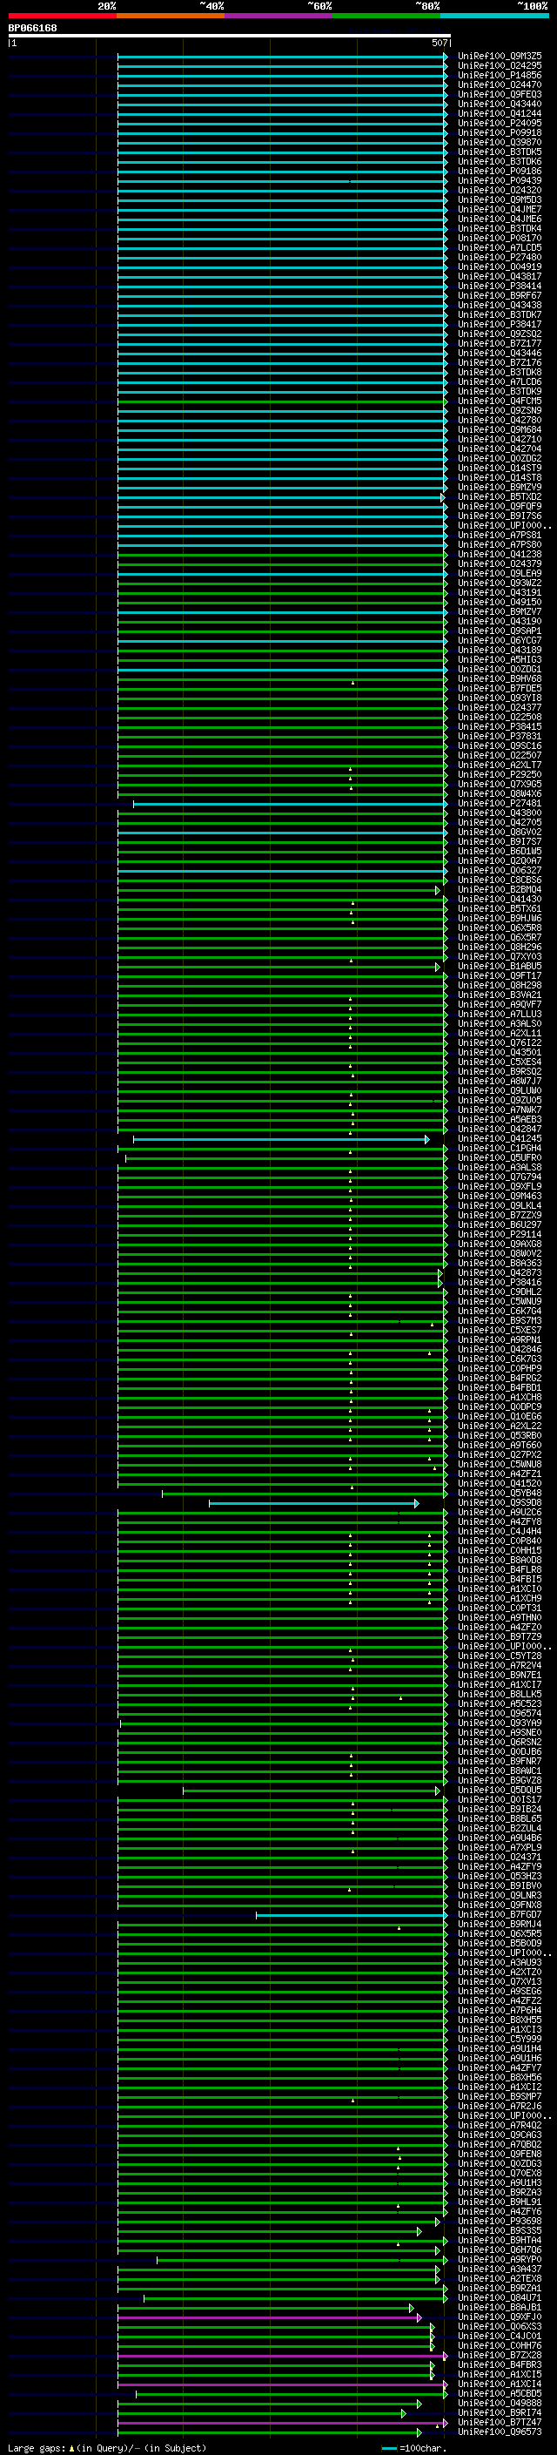This screenshot has height=2455, width=557.
Task: Click the cyan alignment bar of UniRef100_B7FGD7
Action: (352, 1915)
